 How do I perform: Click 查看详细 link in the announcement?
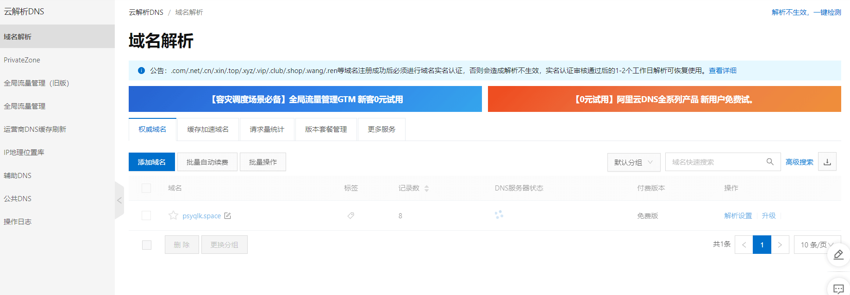click(723, 70)
